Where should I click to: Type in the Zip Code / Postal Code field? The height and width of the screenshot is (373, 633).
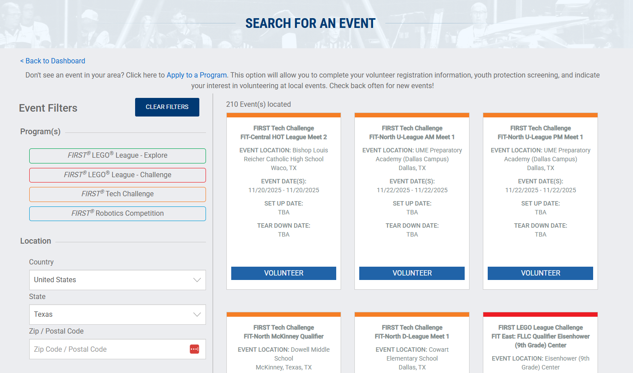point(109,349)
